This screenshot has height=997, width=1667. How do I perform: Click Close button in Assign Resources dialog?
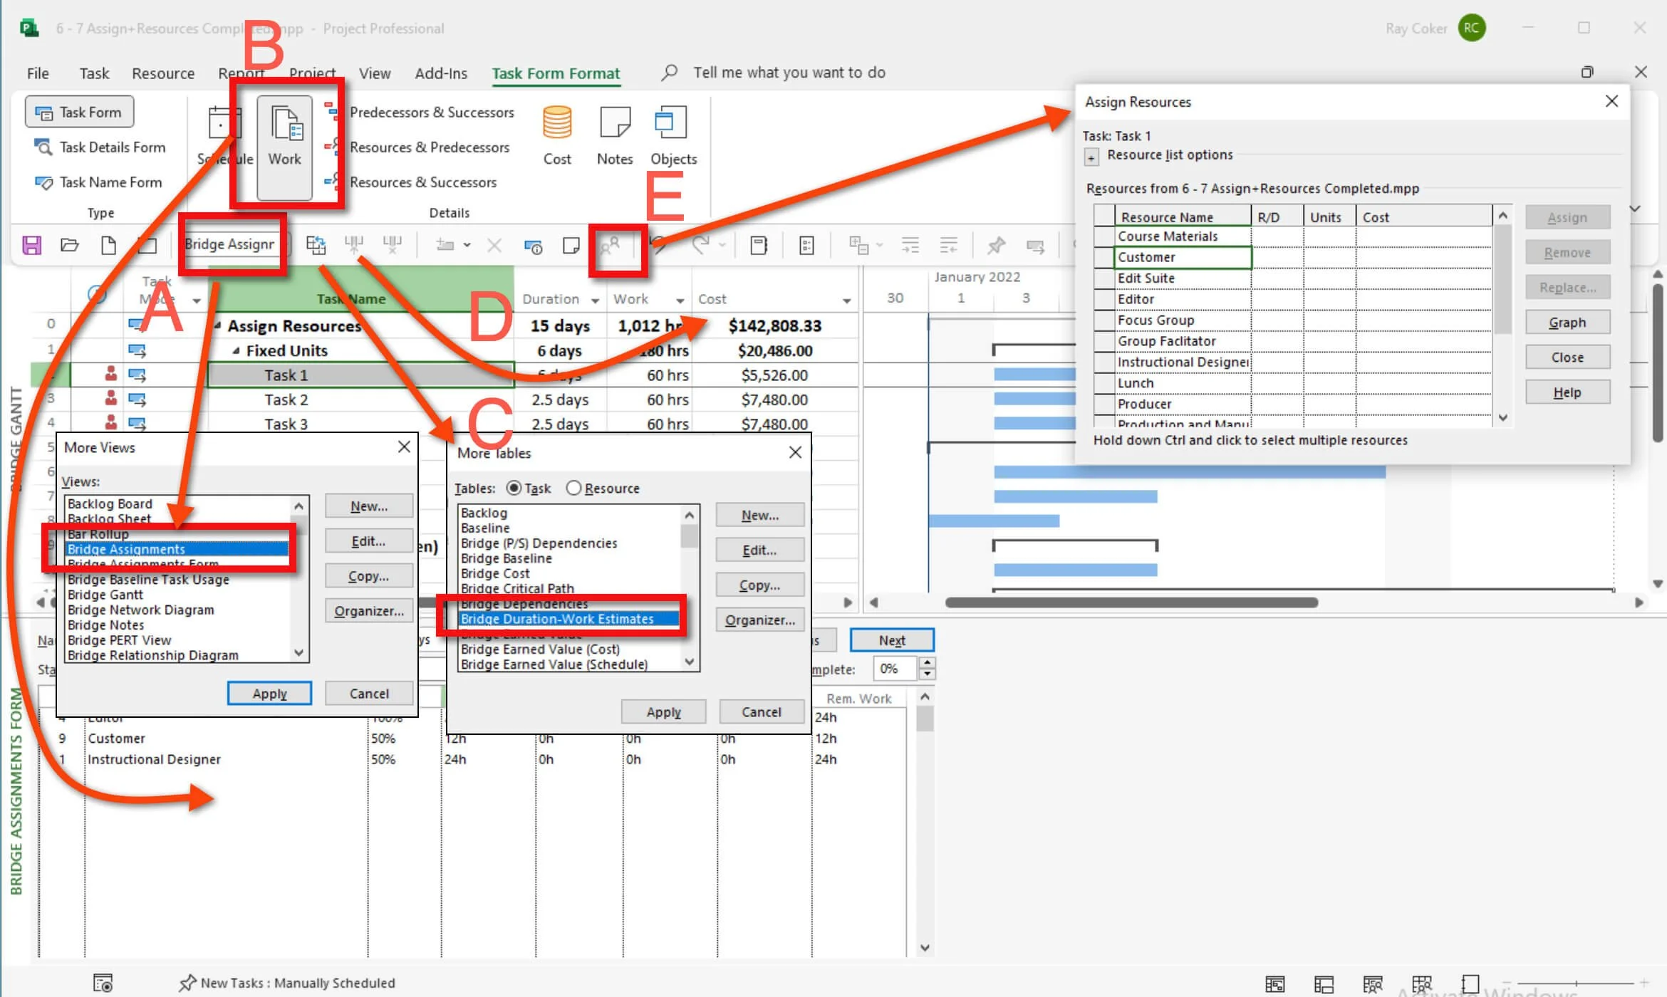pos(1567,357)
